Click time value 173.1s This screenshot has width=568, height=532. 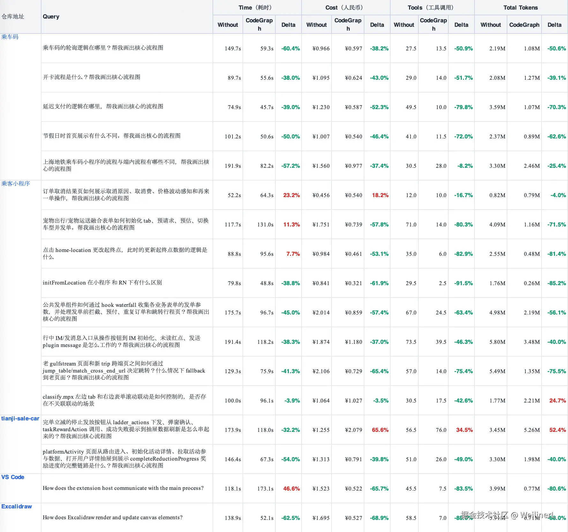click(265, 489)
